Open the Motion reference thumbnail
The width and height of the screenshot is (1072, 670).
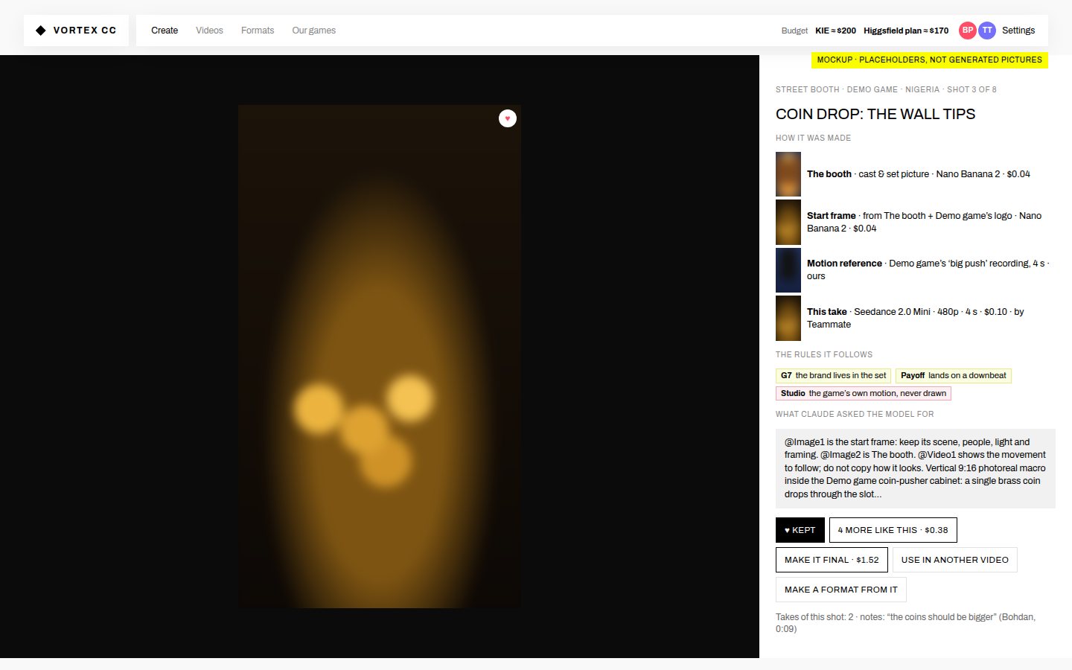pos(788,269)
